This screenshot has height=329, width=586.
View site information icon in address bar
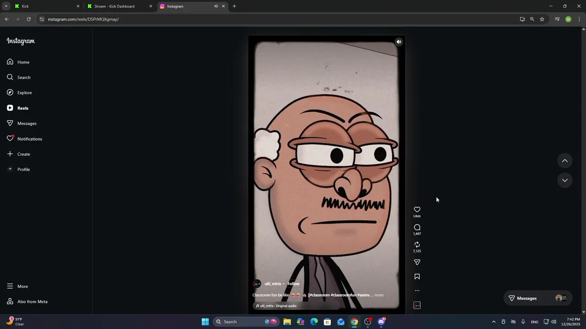[42, 19]
